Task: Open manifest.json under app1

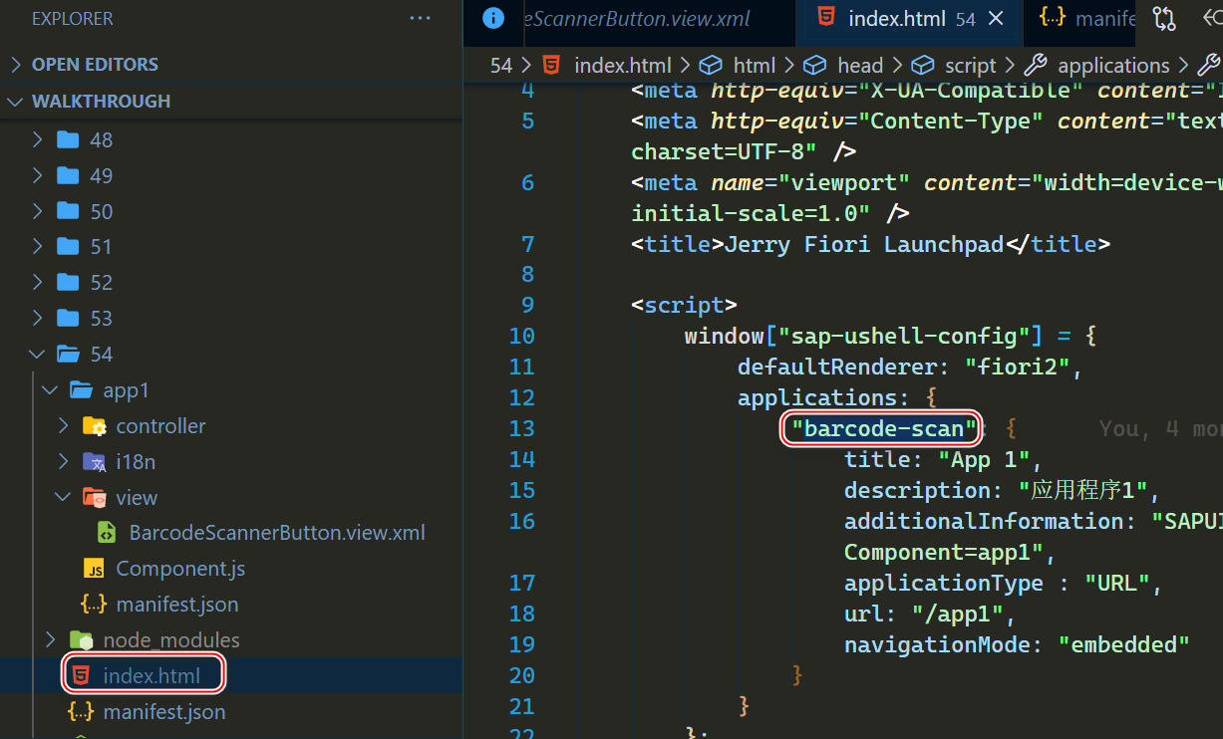Action: [177, 605]
